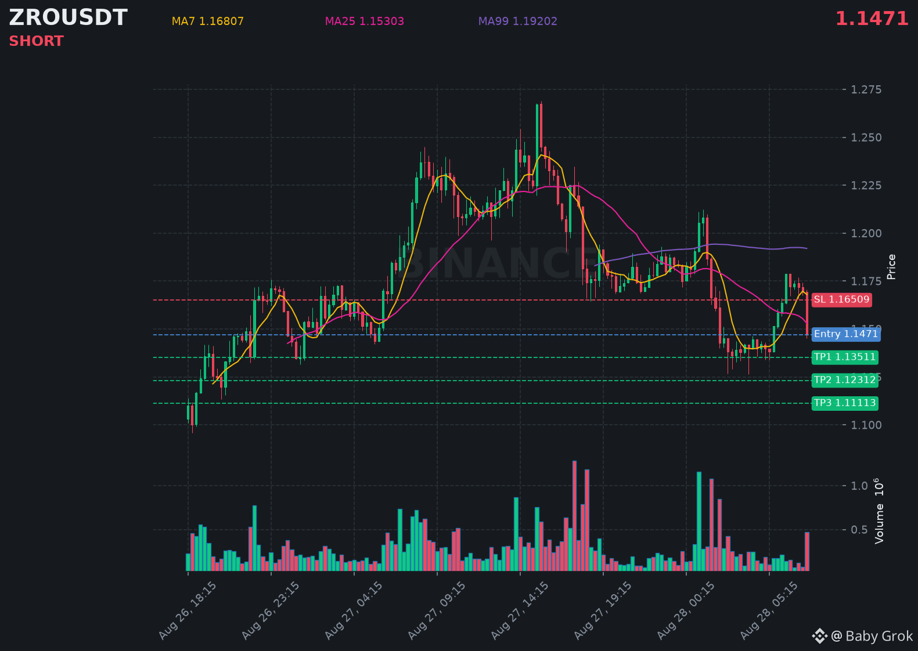Viewport: 918px width, 651px height.
Task: Click the Aug 28, 05:15 time label
Action: (x=769, y=610)
